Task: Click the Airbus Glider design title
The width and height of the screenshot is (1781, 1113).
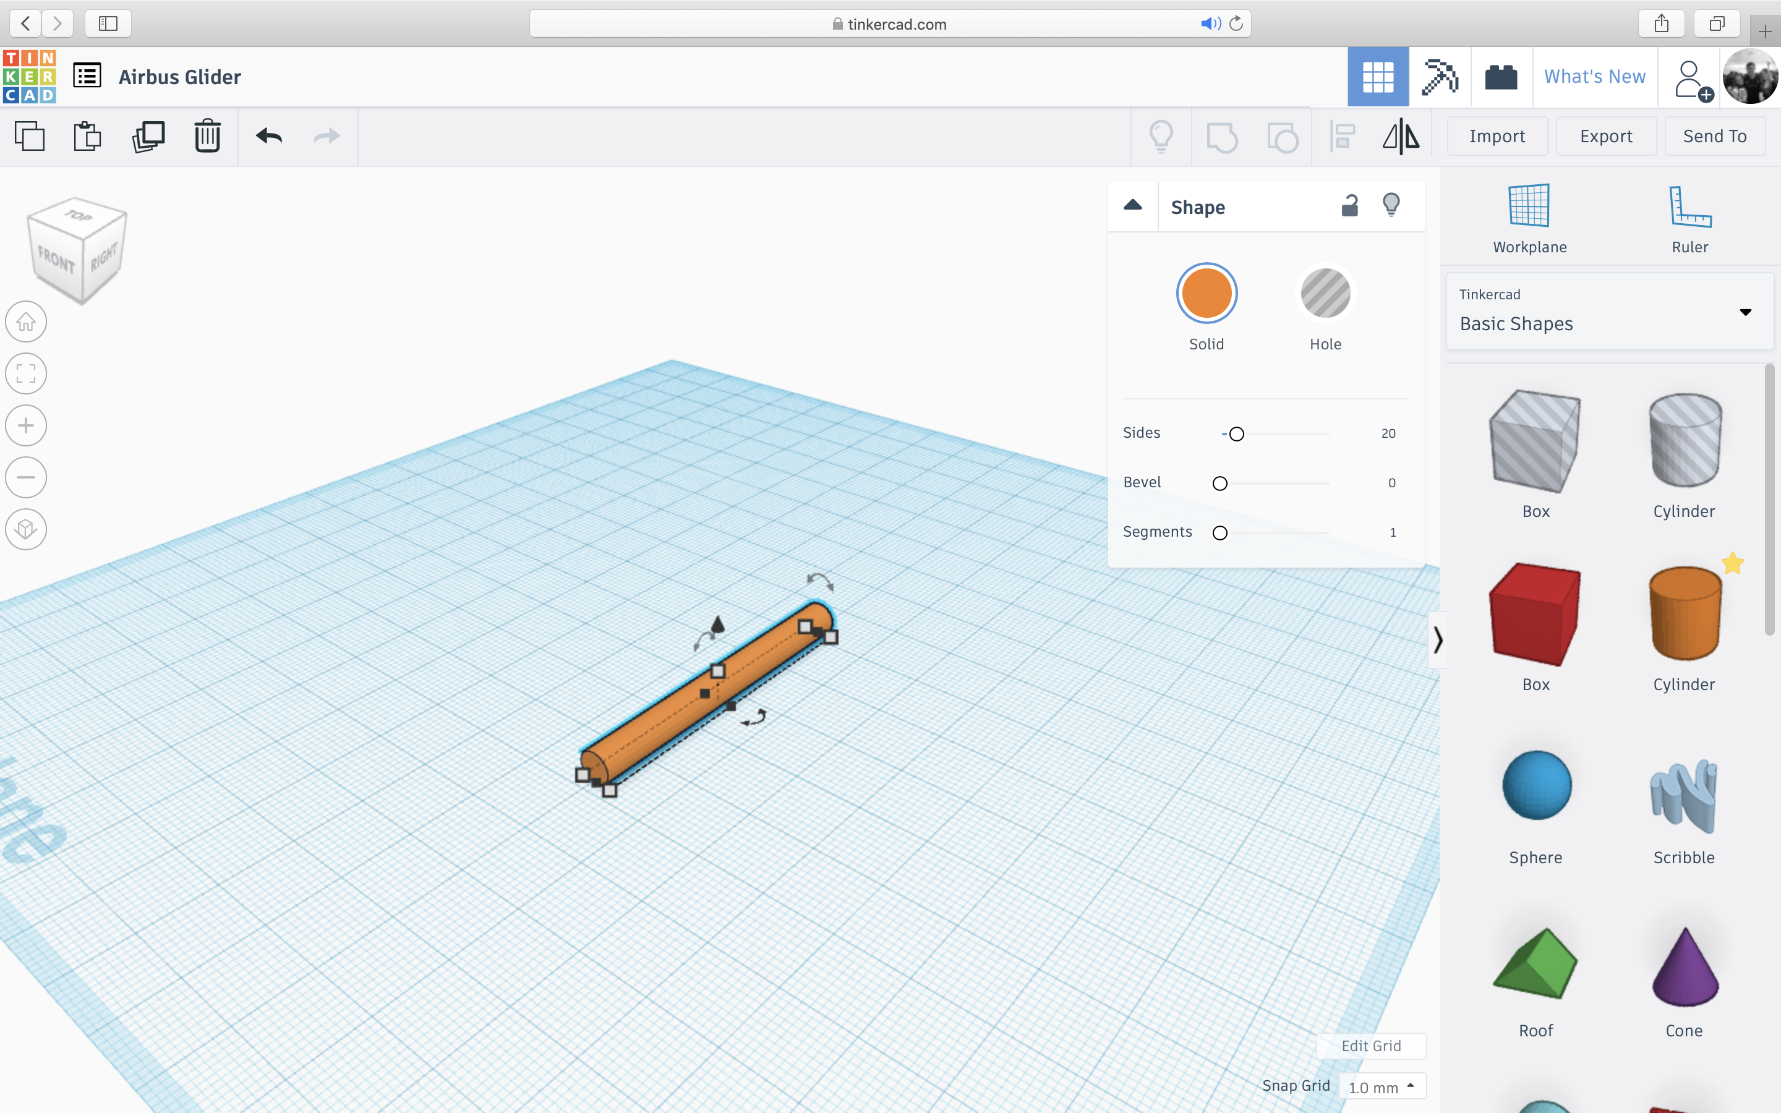Action: (181, 77)
